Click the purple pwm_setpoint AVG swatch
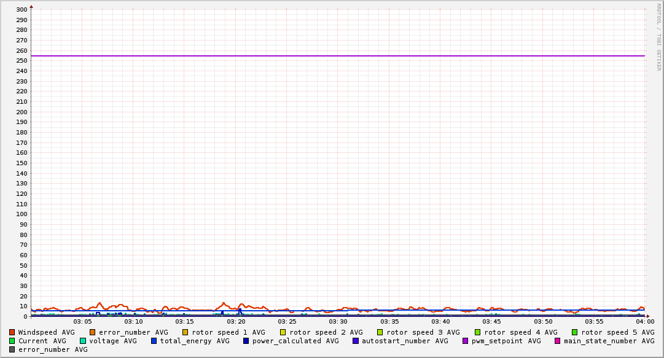This screenshot has height=358, width=664. 465,341
